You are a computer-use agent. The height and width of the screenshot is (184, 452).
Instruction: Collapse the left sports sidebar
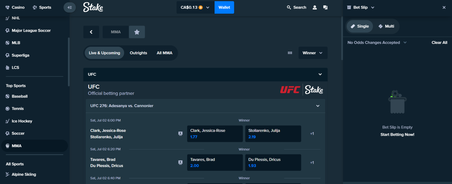coord(69,7)
